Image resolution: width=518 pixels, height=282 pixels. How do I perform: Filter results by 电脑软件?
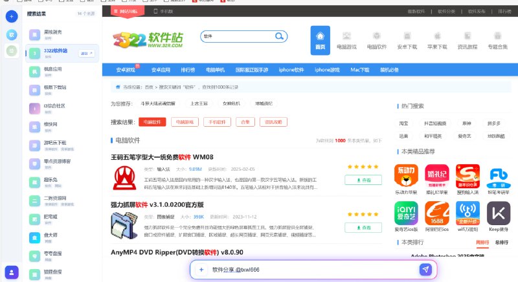coord(152,122)
